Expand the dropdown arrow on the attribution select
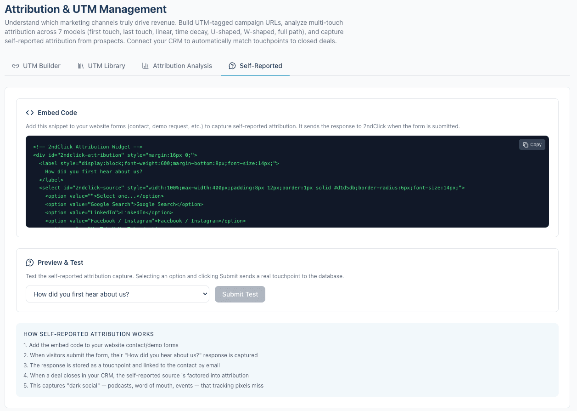Image resolution: width=577 pixels, height=411 pixels. point(205,294)
